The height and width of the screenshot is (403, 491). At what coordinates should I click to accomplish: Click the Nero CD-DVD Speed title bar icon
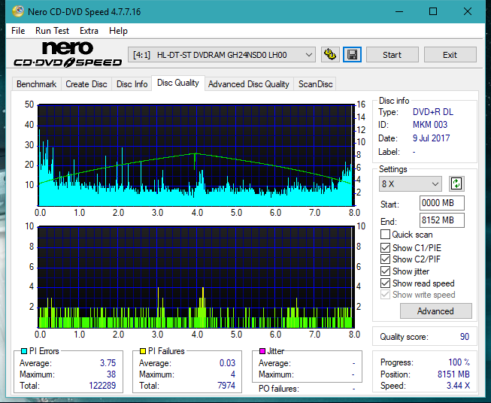pos(18,11)
